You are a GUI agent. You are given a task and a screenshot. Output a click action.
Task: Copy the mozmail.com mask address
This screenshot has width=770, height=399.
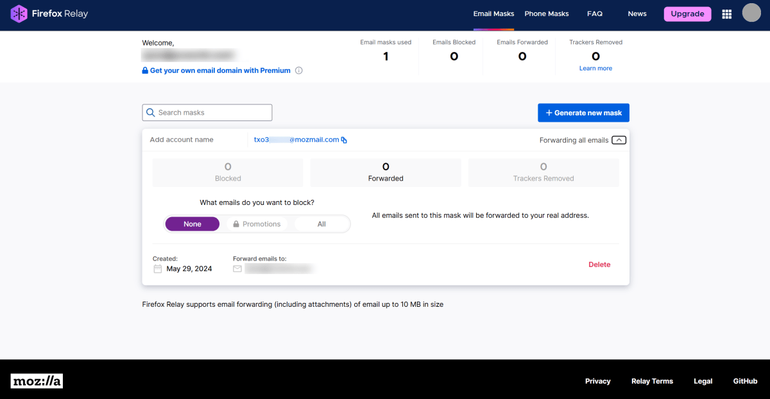click(344, 140)
